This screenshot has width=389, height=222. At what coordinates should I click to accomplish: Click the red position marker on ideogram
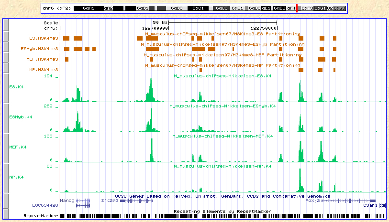[297, 9]
